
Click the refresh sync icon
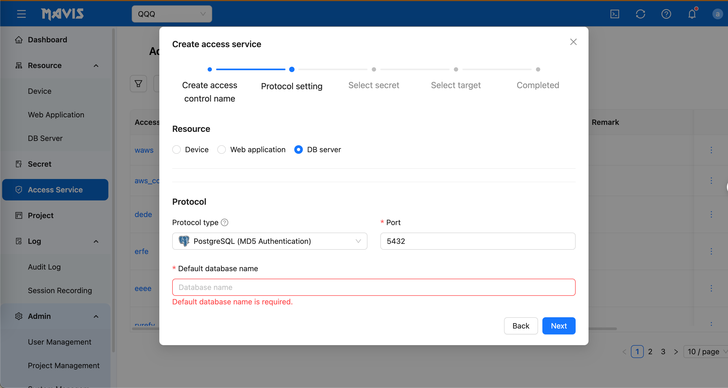640,14
